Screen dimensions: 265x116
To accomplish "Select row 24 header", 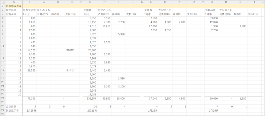I will pos(2,98).
